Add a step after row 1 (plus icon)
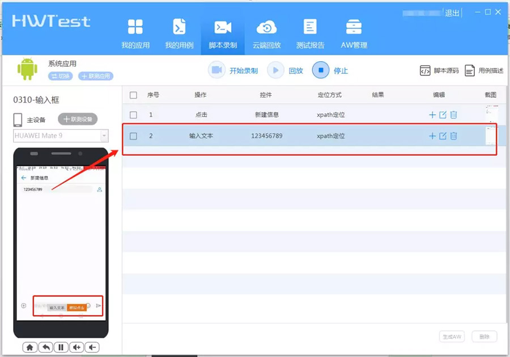Screen dimensions: 510x357 [432, 115]
